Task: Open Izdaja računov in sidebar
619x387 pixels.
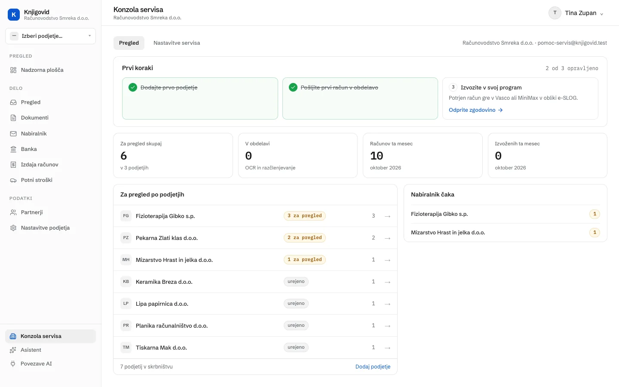Action: coord(50,165)
